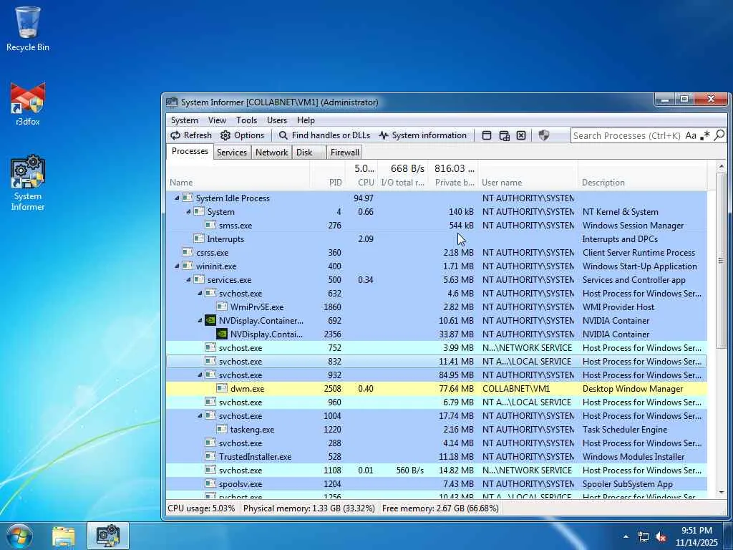Toggle regex search option
This screenshot has width=733, height=550.
point(705,135)
